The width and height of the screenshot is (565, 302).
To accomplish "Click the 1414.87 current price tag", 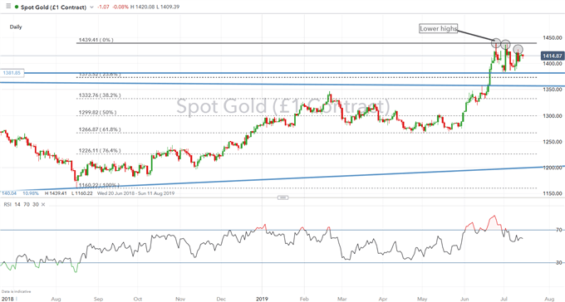I will [x=552, y=56].
